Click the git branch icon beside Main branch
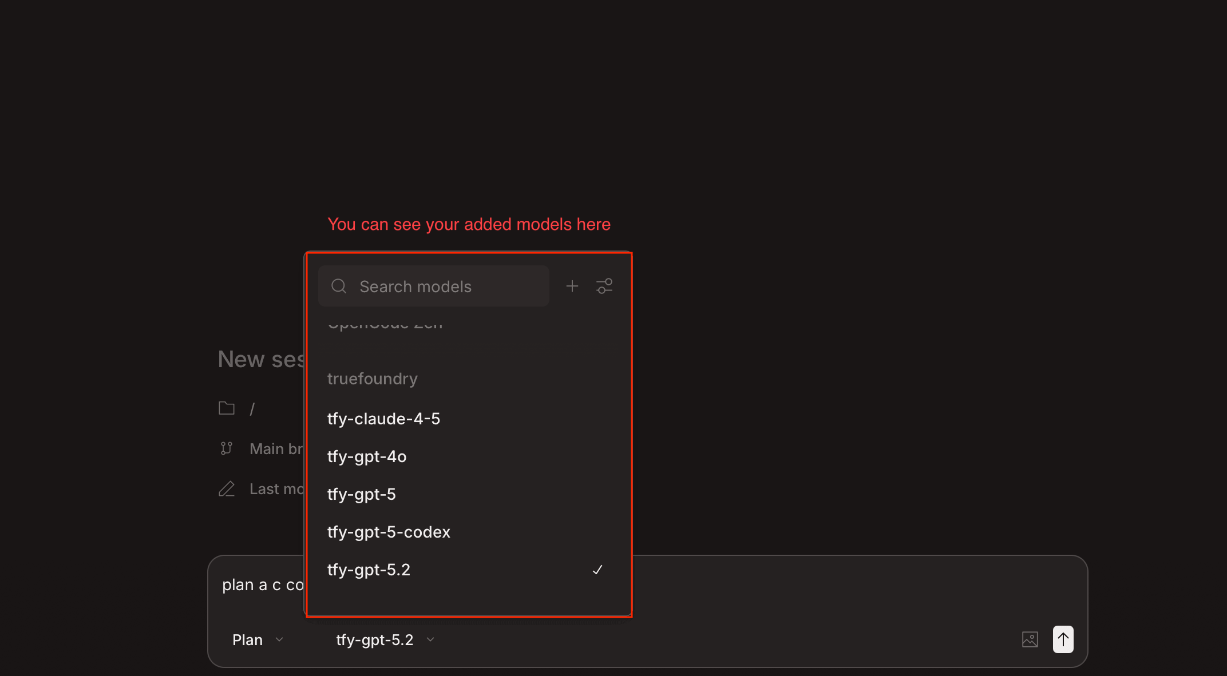 click(x=227, y=448)
